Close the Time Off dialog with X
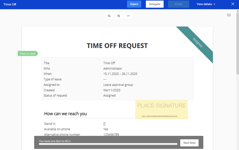239x150 pixels. click(x=233, y=4)
